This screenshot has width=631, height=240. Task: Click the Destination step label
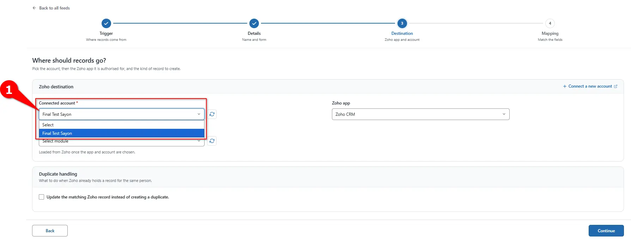(x=402, y=33)
